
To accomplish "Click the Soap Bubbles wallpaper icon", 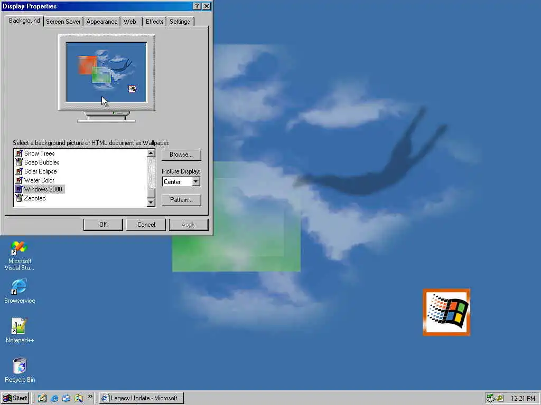I will pos(19,162).
